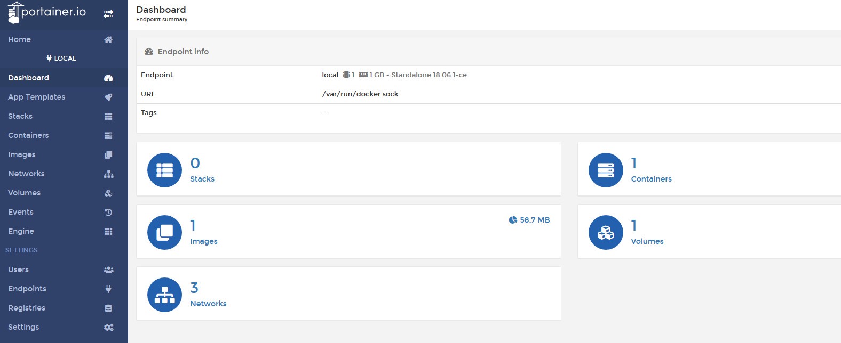Click the Images clone icon in sidebar

pyautogui.click(x=108, y=155)
